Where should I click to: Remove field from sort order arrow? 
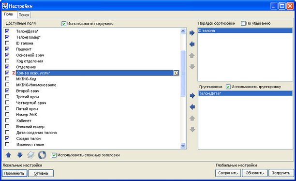tap(192, 44)
